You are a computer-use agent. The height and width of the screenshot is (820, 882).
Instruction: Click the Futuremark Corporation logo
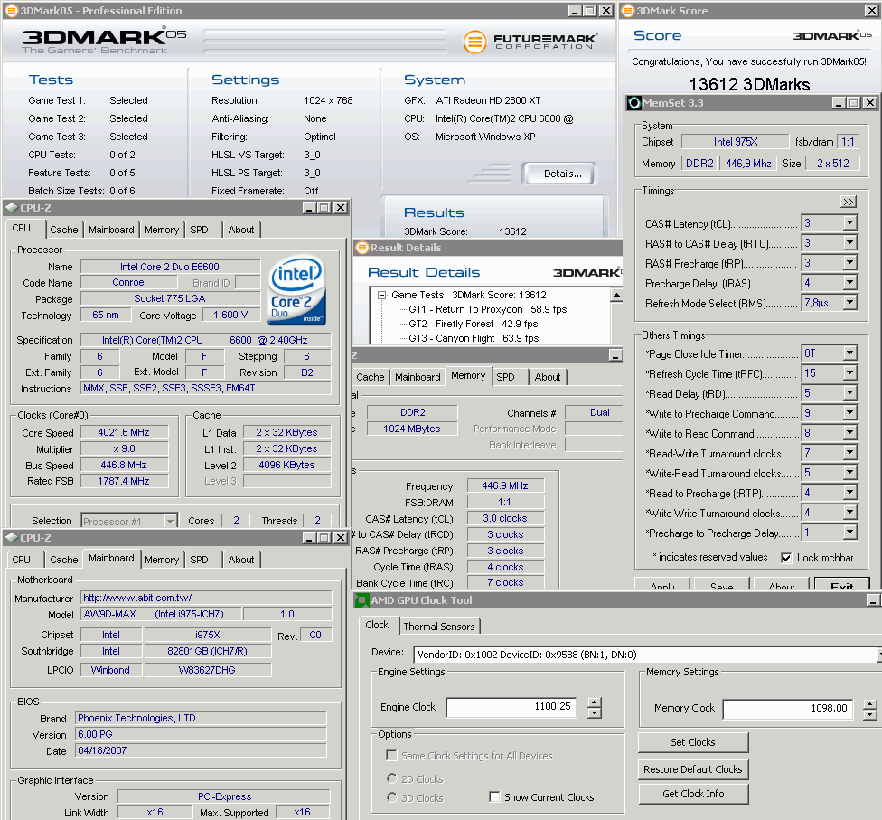[530, 42]
